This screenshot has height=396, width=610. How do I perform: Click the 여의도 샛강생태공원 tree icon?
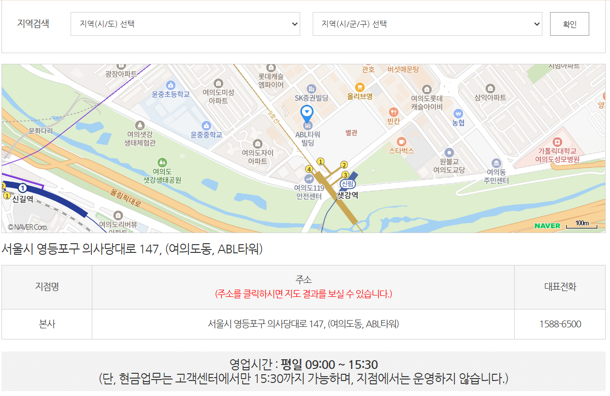(x=162, y=162)
